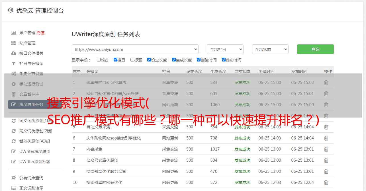Select 深度原创任务 in the sidebar

[35, 104]
